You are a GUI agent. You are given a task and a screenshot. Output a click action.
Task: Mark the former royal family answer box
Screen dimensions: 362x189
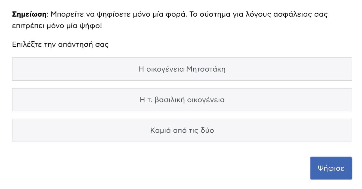click(x=182, y=100)
